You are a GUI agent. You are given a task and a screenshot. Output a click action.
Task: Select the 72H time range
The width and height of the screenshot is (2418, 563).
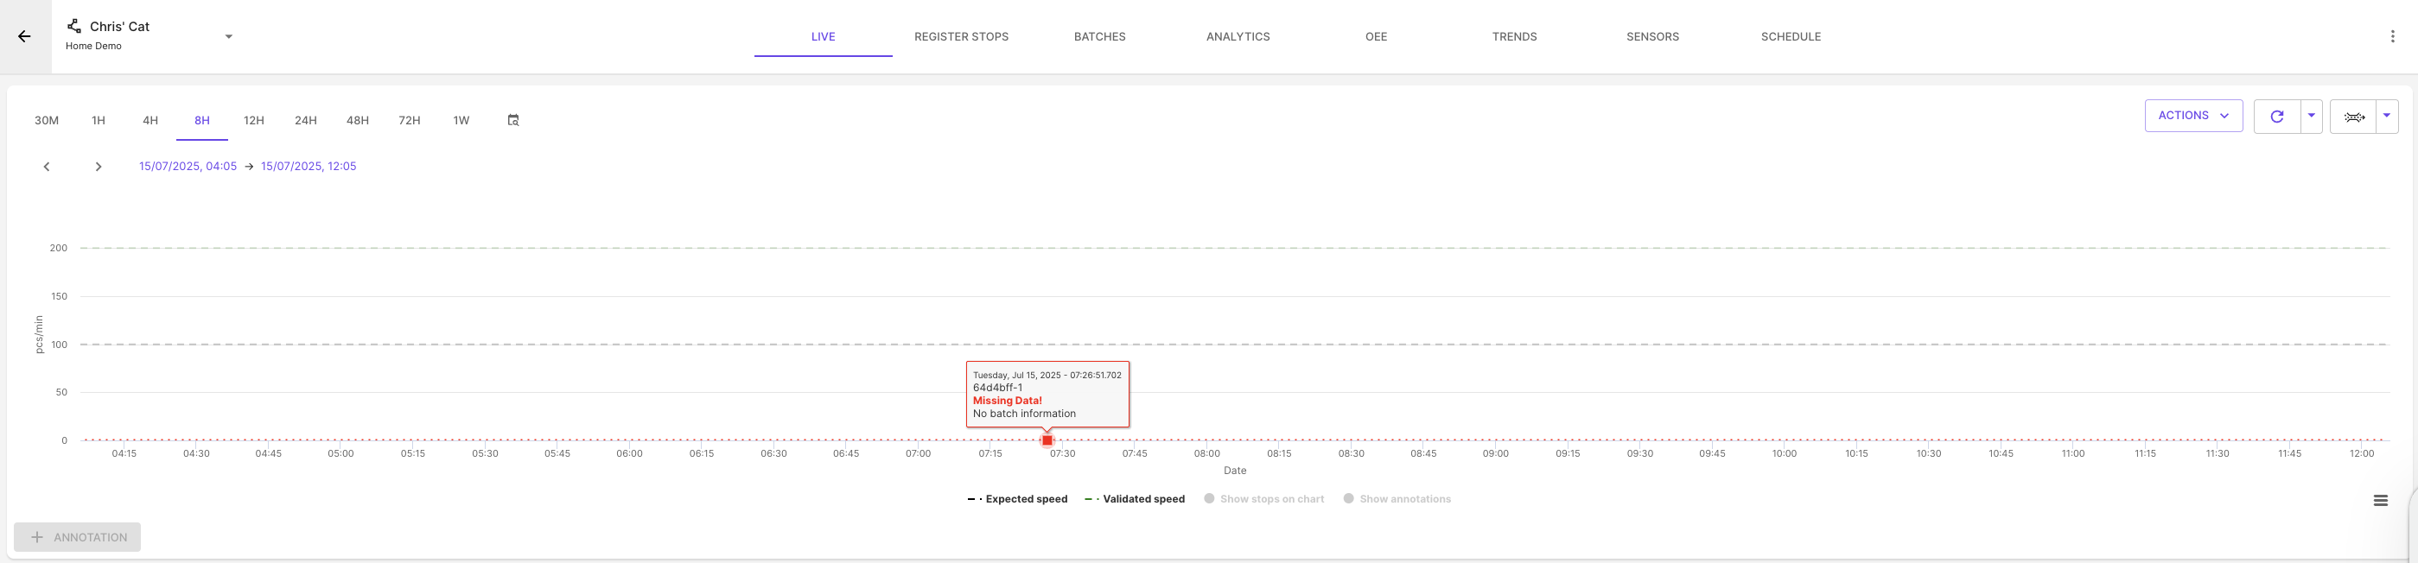(410, 120)
